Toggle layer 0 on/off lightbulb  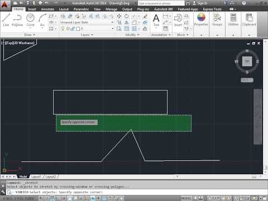(x=63, y=28)
